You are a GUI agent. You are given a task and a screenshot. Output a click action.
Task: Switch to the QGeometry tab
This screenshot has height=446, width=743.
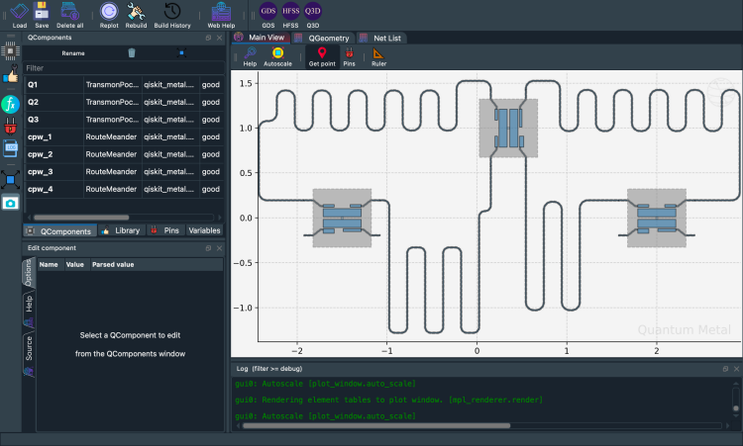322,38
